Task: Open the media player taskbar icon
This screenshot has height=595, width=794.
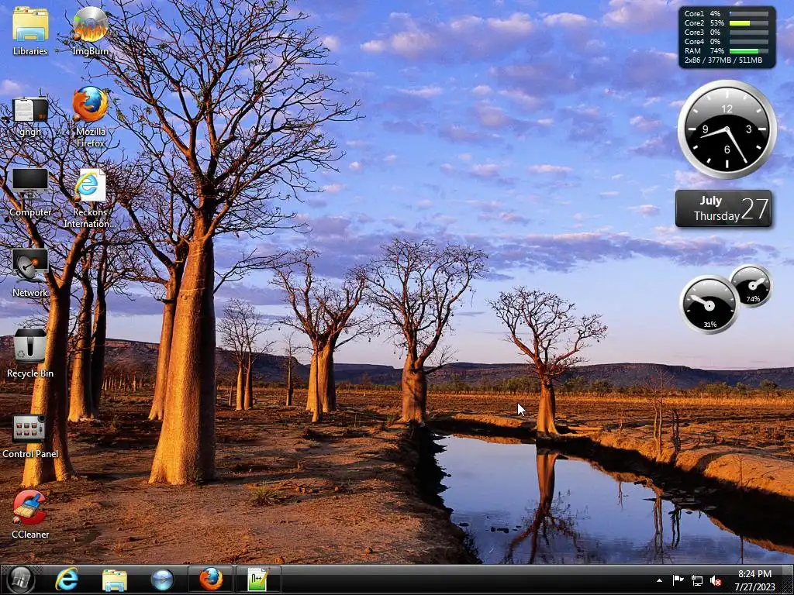Action: pos(162,580)
